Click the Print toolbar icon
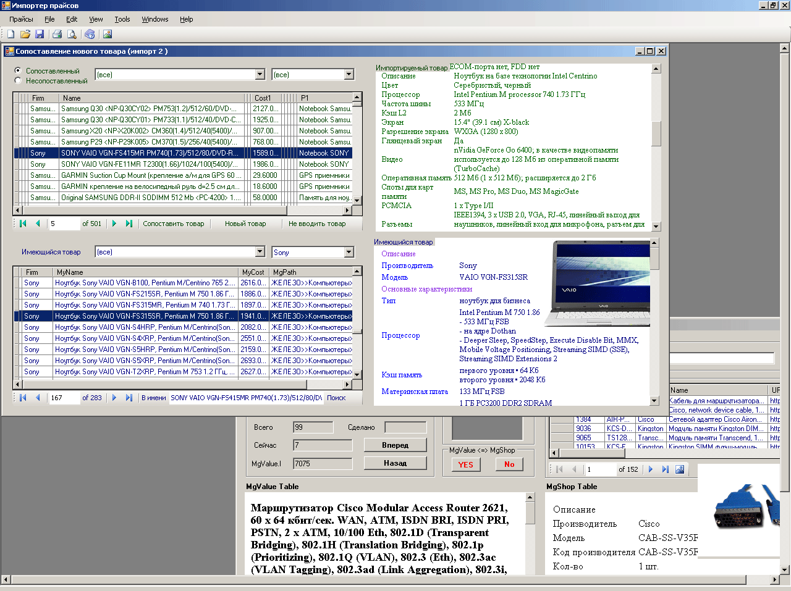The height and width of the screenshot is (591, 791). (57, 35)
